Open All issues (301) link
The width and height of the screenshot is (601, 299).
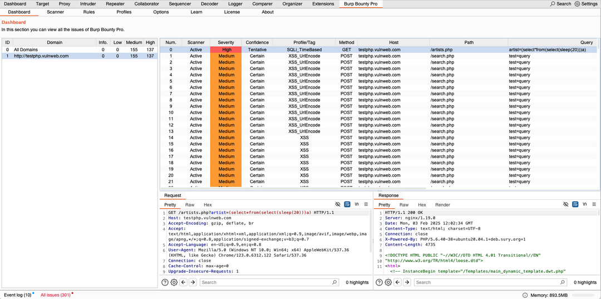click(x=55, y=295)
